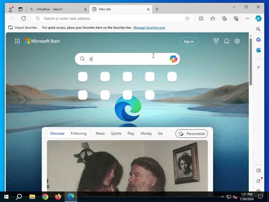269x202 pixels.
Task: Open the Action Center notification icon
Action: [x=260, y=197]
